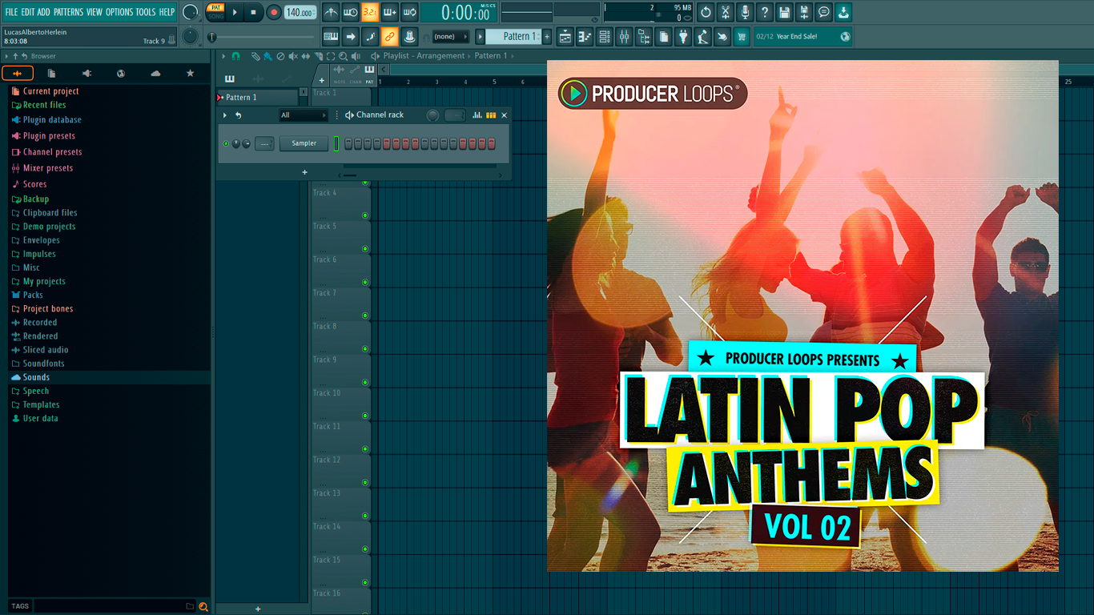
Task: Switch to PAT pattern mode
Action: point(215,7)
